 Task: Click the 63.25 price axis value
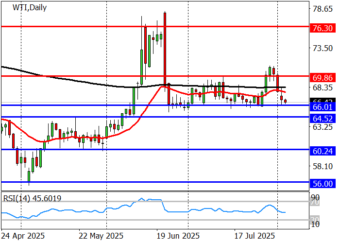click(322, 127)
